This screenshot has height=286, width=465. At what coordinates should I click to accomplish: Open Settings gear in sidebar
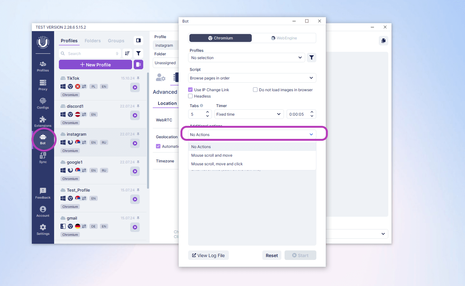(x=43, y=229)
